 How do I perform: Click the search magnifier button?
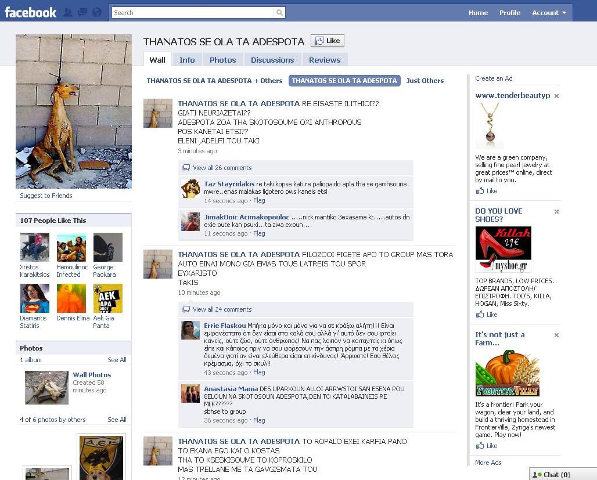click(279, 13)
